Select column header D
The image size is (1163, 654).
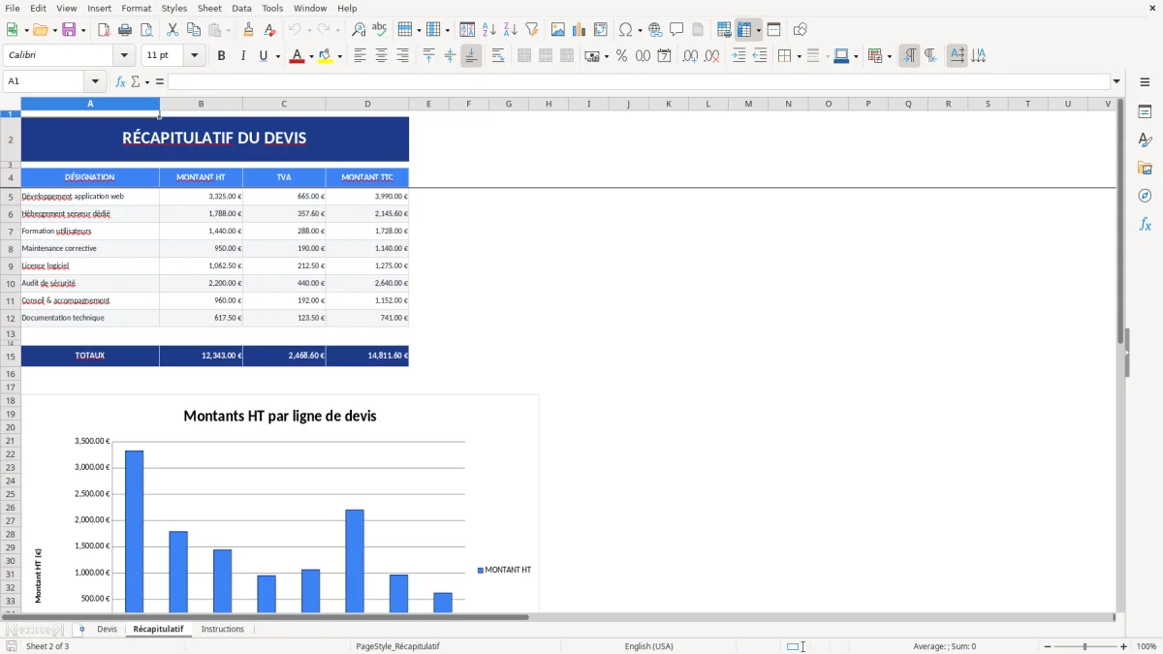pyautogui.click(x=367, y=104)
